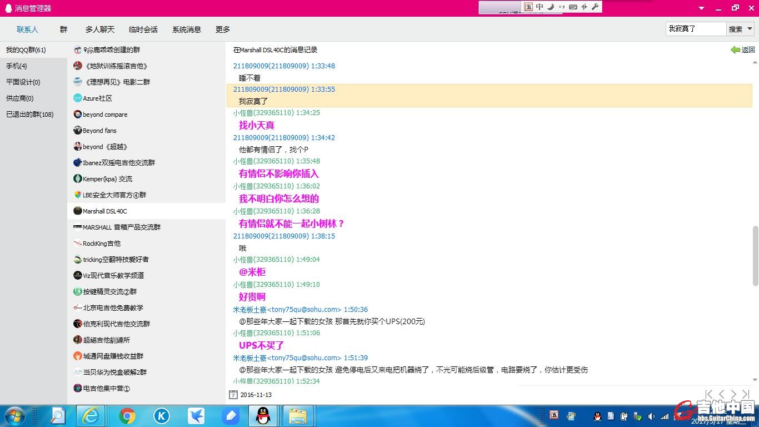Select MARSHALL 音箱产品交流群 group

(x=147, y=227)
